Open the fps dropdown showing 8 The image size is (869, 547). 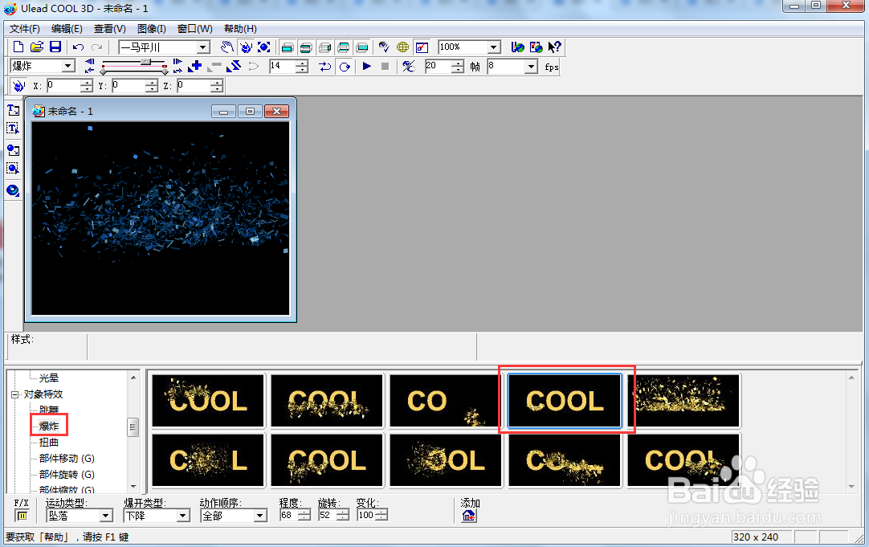tap(531, 67)
